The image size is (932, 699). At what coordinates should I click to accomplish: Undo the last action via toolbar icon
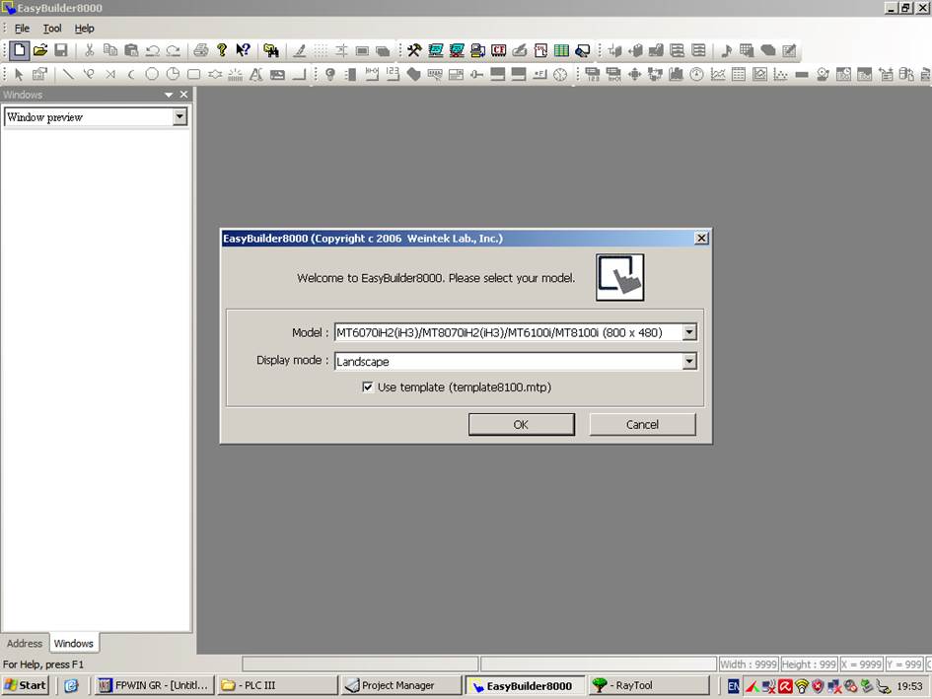[x=150, y=50]
